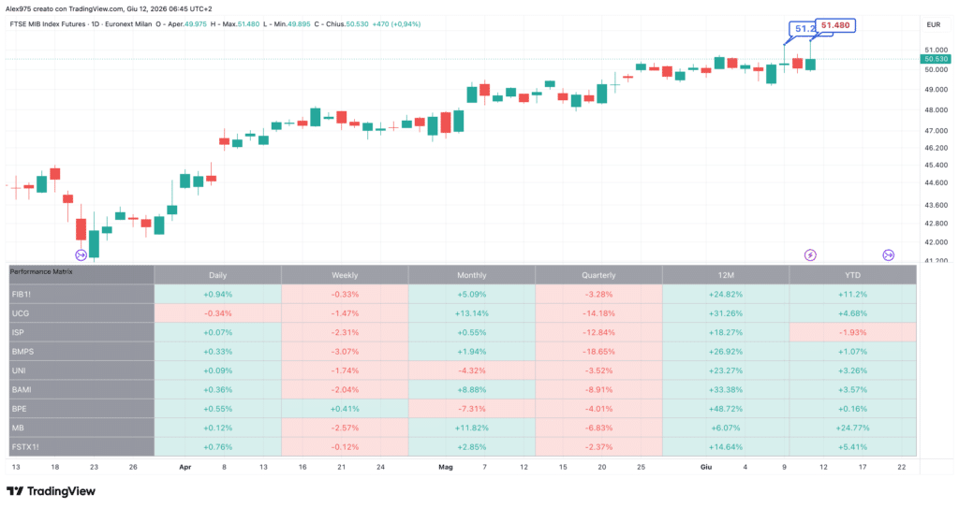This screenshot has width=959, height=508.
Task: Click the Apr label on time axis
Action: [x=185, y=467]
